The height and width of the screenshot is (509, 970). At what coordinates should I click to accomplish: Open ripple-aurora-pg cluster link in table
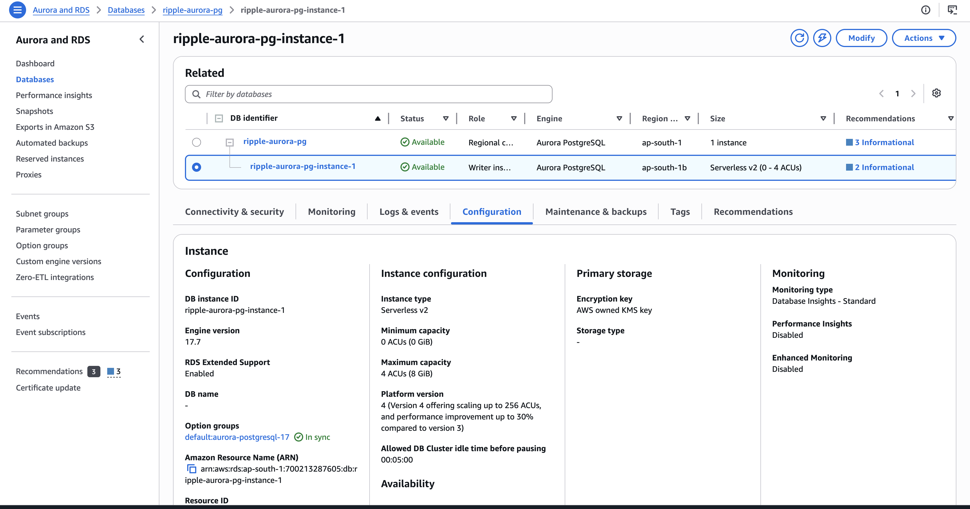275,141
